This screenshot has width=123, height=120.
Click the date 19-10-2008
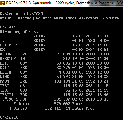[84, 59]
